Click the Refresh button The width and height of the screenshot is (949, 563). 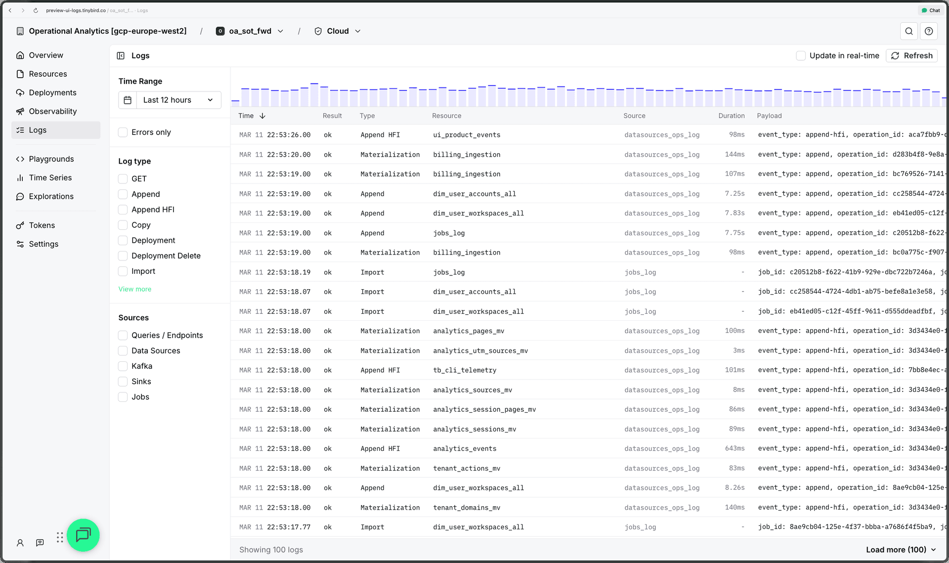tap(911, 55)
